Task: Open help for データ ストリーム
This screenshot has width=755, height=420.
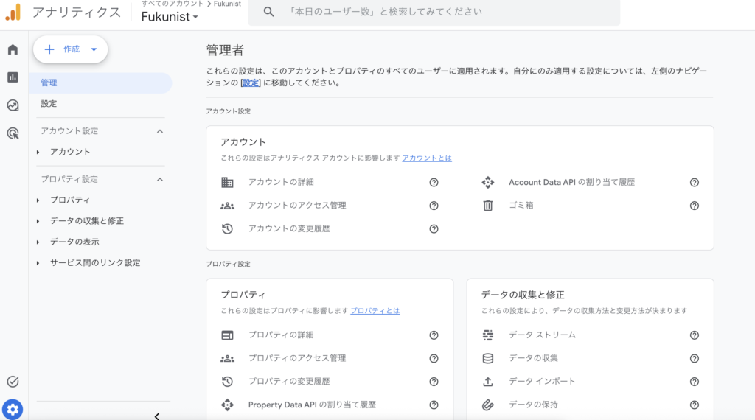Action: 695,335
